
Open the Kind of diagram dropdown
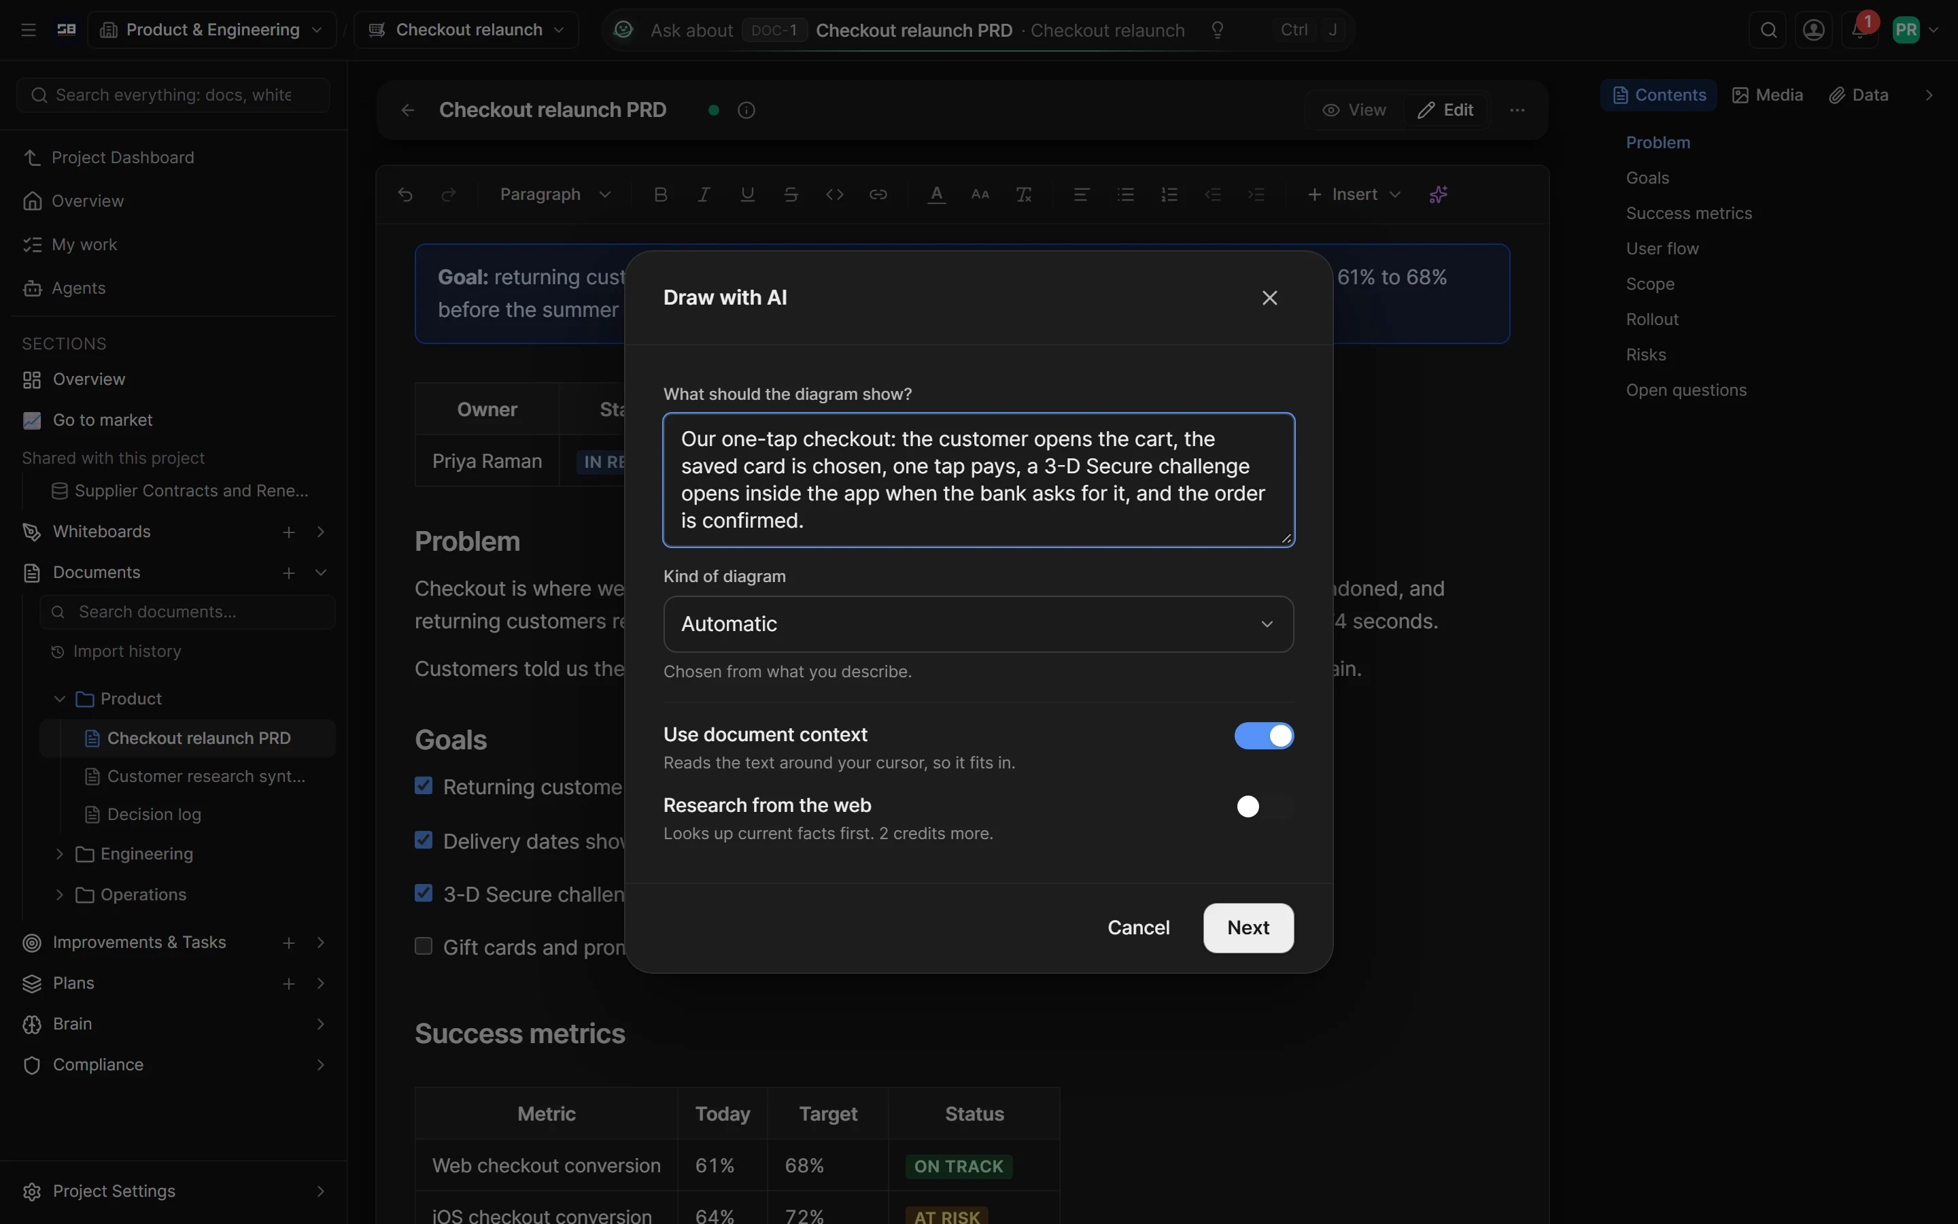click(978, 624)
